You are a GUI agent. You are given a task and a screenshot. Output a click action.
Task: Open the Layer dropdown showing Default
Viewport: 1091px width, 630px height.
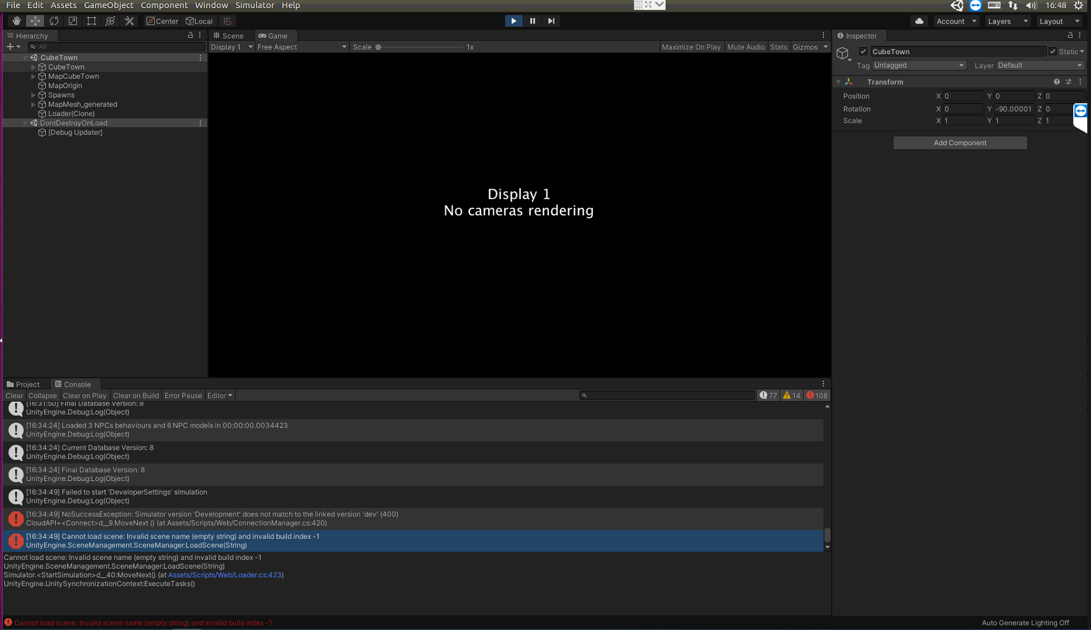click(x=1040, y=65)
